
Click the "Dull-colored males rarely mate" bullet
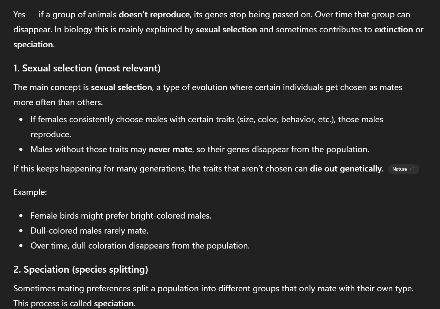[x=89, y=231]
